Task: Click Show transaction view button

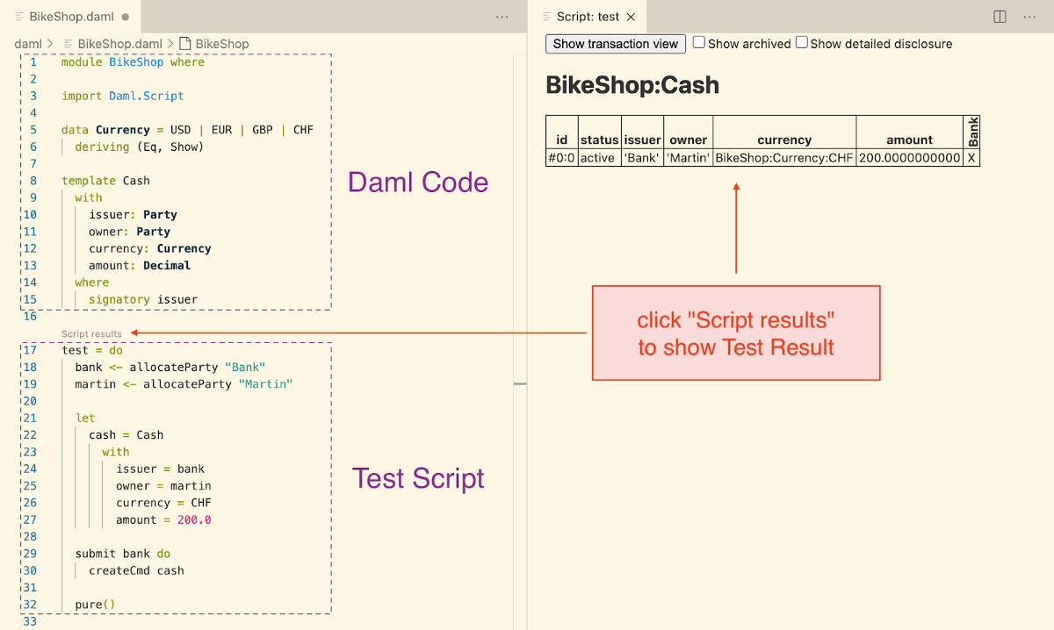Action: click(x=616, y=44)
